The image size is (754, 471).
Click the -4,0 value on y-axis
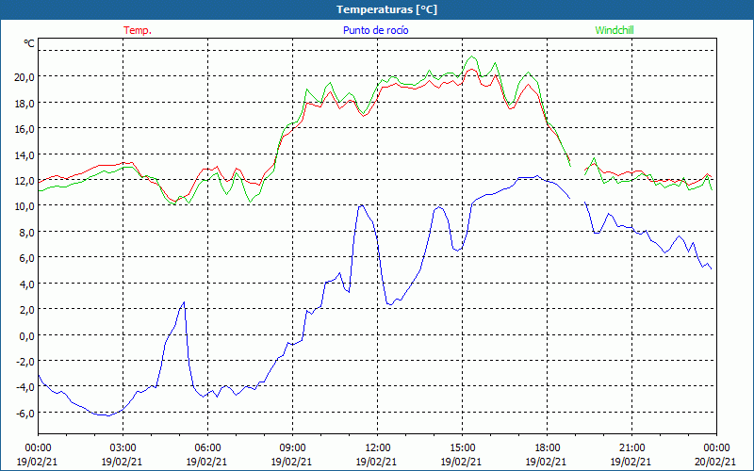[x=26, y=387]
